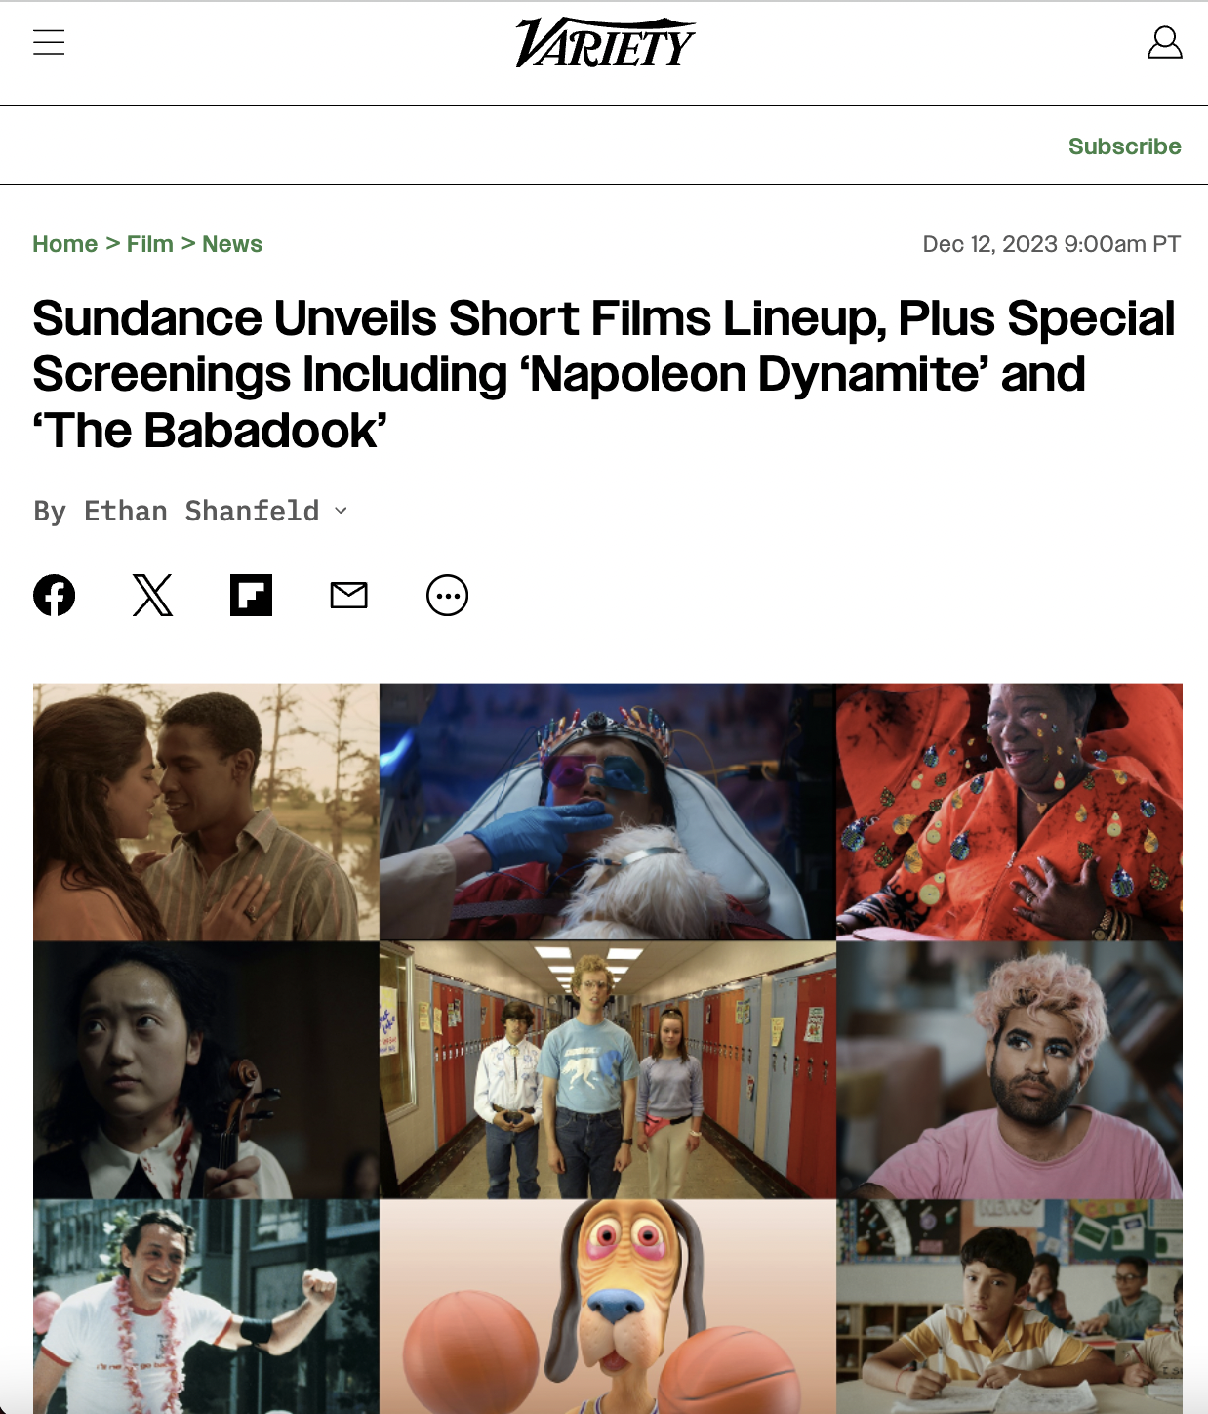The width and height of the screenshot is (1208, 1414).
Task: Click the user account profile icon
Action: [x=1164, y=42]
